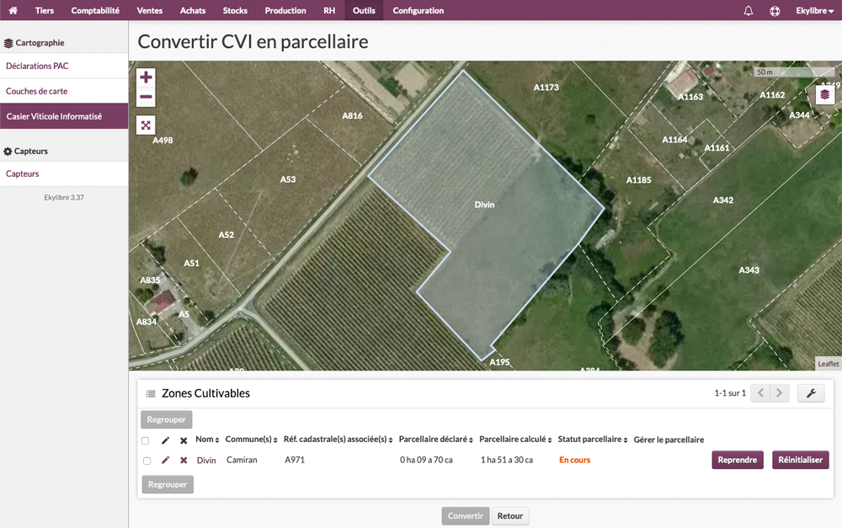Click the A1173 parcel label on map

pyautogui.click(x=546, y=87)
